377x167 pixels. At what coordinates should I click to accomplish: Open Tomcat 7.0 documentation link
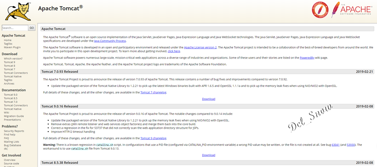point(11,102)
